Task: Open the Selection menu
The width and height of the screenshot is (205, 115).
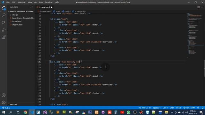Action: (21, 2)
